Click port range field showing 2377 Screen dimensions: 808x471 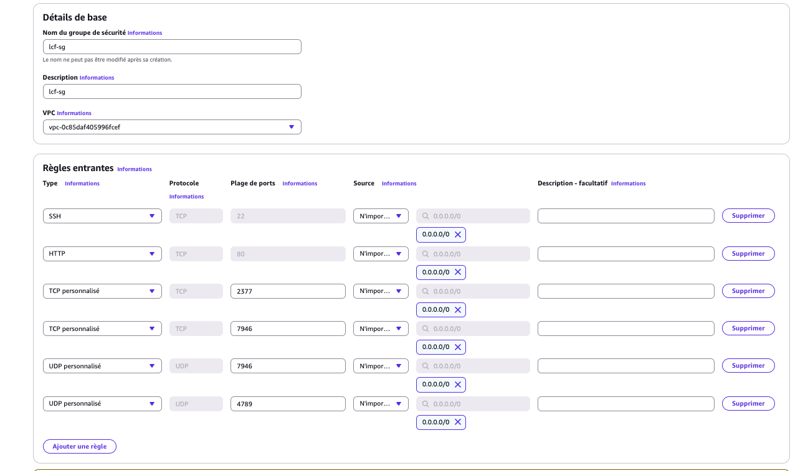click(288, 291)
